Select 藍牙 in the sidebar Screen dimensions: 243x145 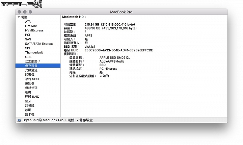(x=28, y=101)
